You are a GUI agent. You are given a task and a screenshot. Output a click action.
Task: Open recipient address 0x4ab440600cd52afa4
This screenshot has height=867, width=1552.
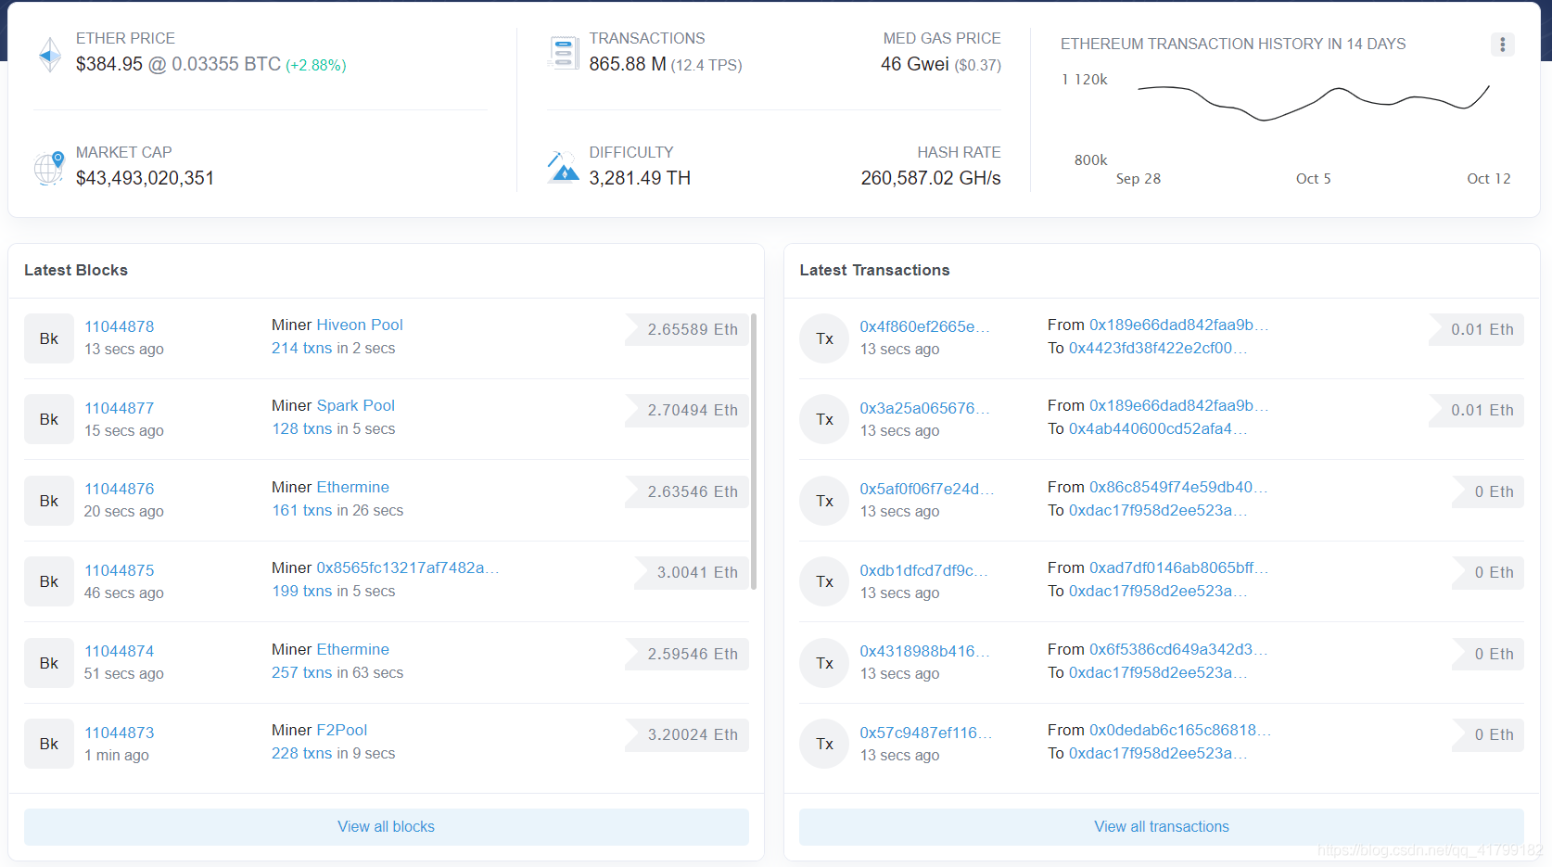1158,428
